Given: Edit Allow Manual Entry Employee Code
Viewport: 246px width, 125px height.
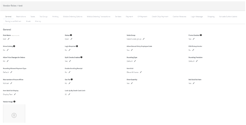Looking at the screenshot, I should pyautogui.click(x=132, y=50).
